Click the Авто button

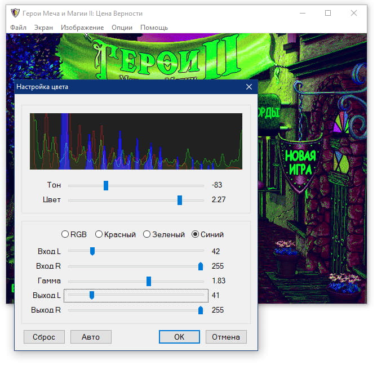(91, 337)
